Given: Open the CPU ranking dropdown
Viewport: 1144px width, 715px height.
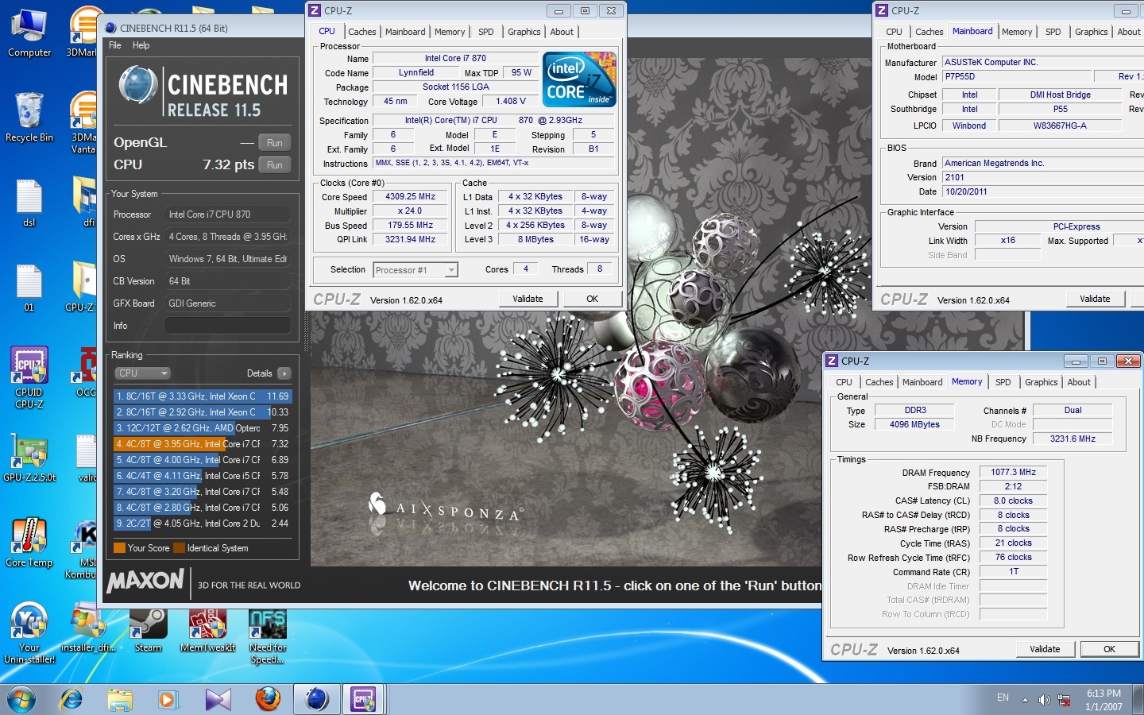Looking at the screenshot, I should click(x=143, y=373).
